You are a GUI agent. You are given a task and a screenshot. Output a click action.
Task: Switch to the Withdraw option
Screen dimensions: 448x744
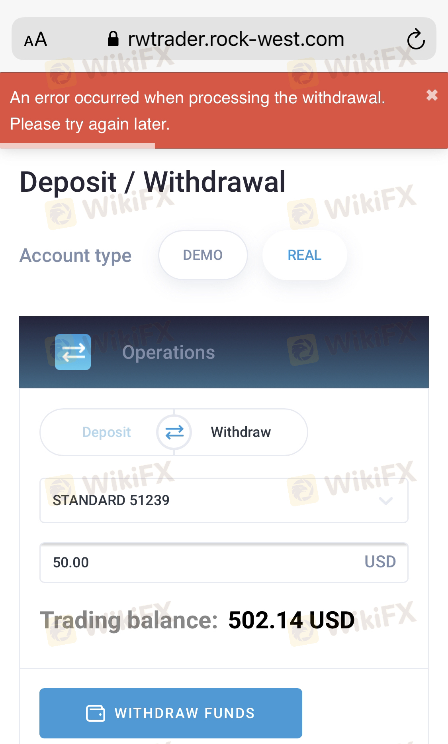[x=241, y=432]
